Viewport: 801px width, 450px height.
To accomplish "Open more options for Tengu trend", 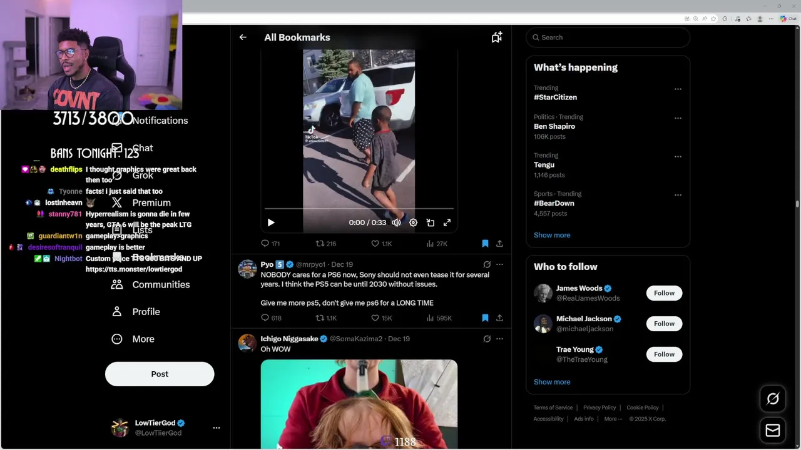I will 678,156.
